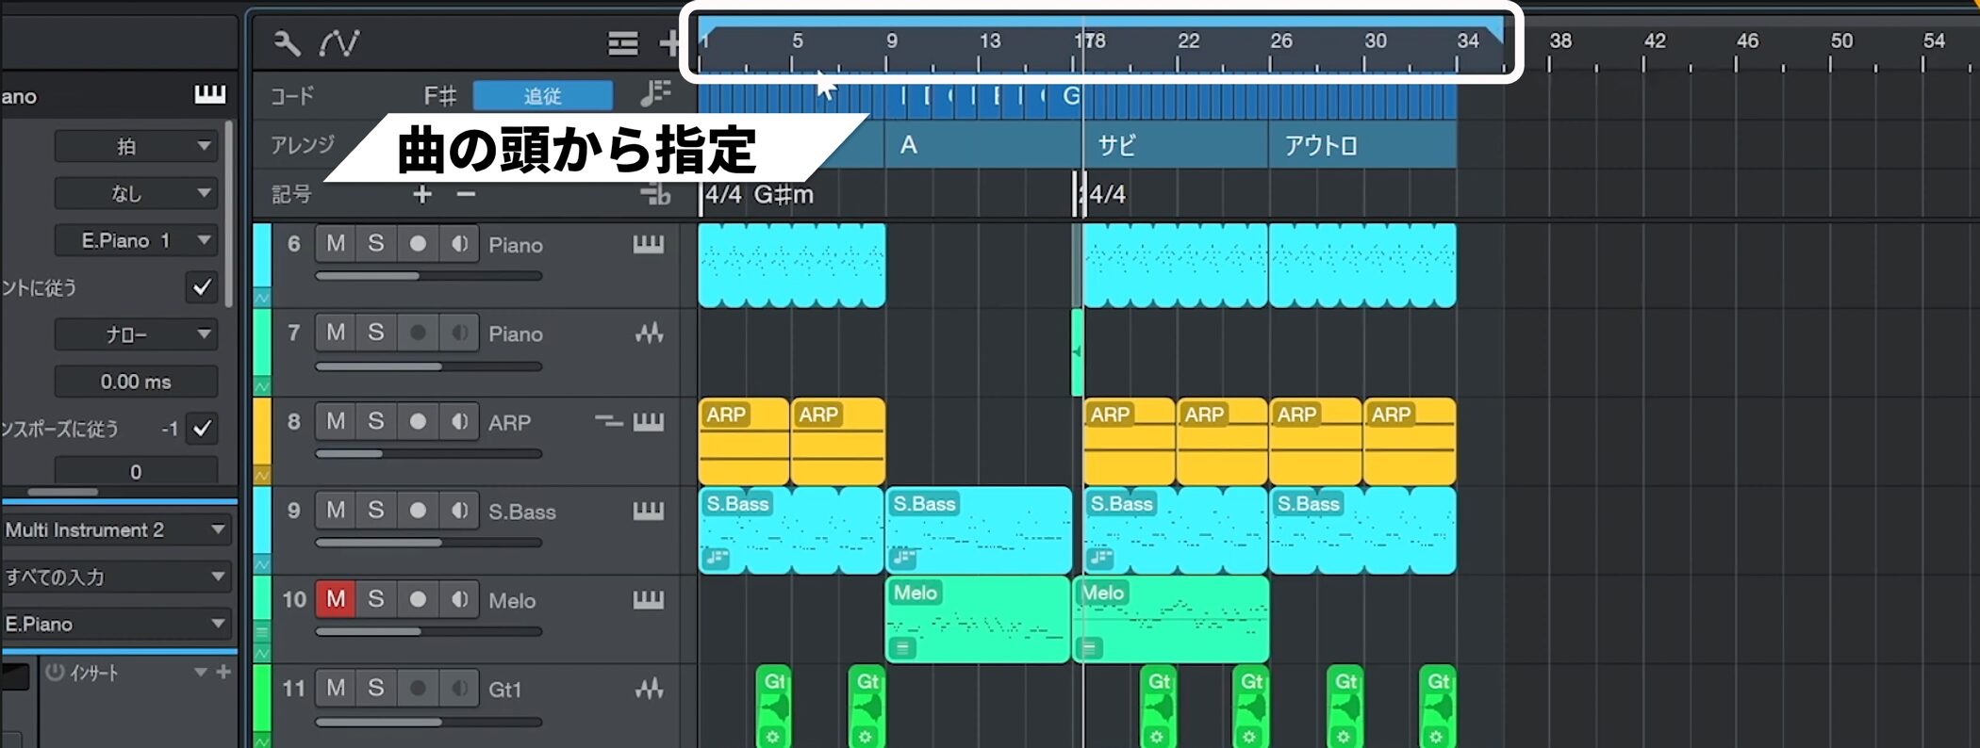Select the サビ arranger section
This screenshot has width=1980, height=748.
(x=1174, y=146)
